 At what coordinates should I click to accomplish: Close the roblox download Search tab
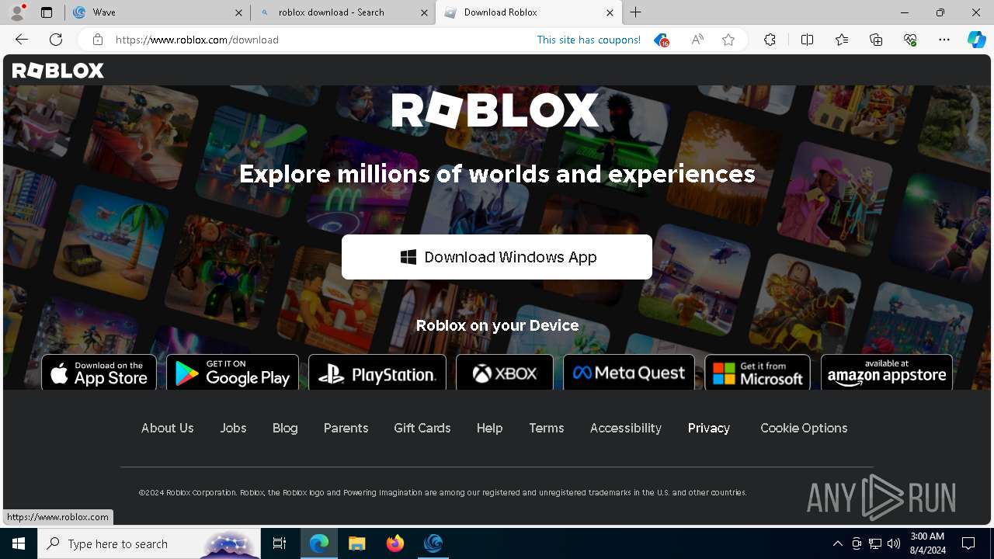424,12
